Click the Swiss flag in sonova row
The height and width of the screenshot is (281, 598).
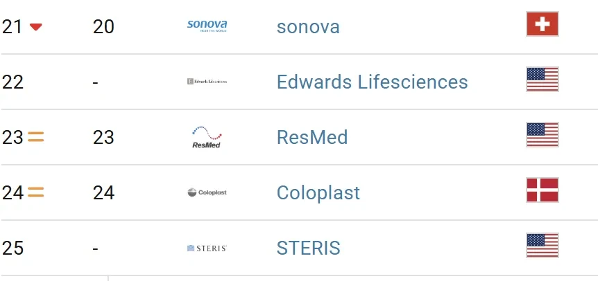(543, 24)
